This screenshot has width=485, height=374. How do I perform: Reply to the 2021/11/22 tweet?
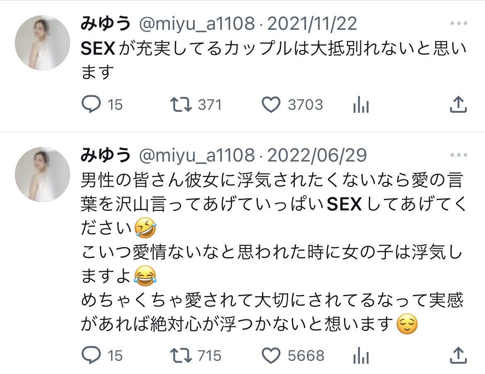coord(91,104)
